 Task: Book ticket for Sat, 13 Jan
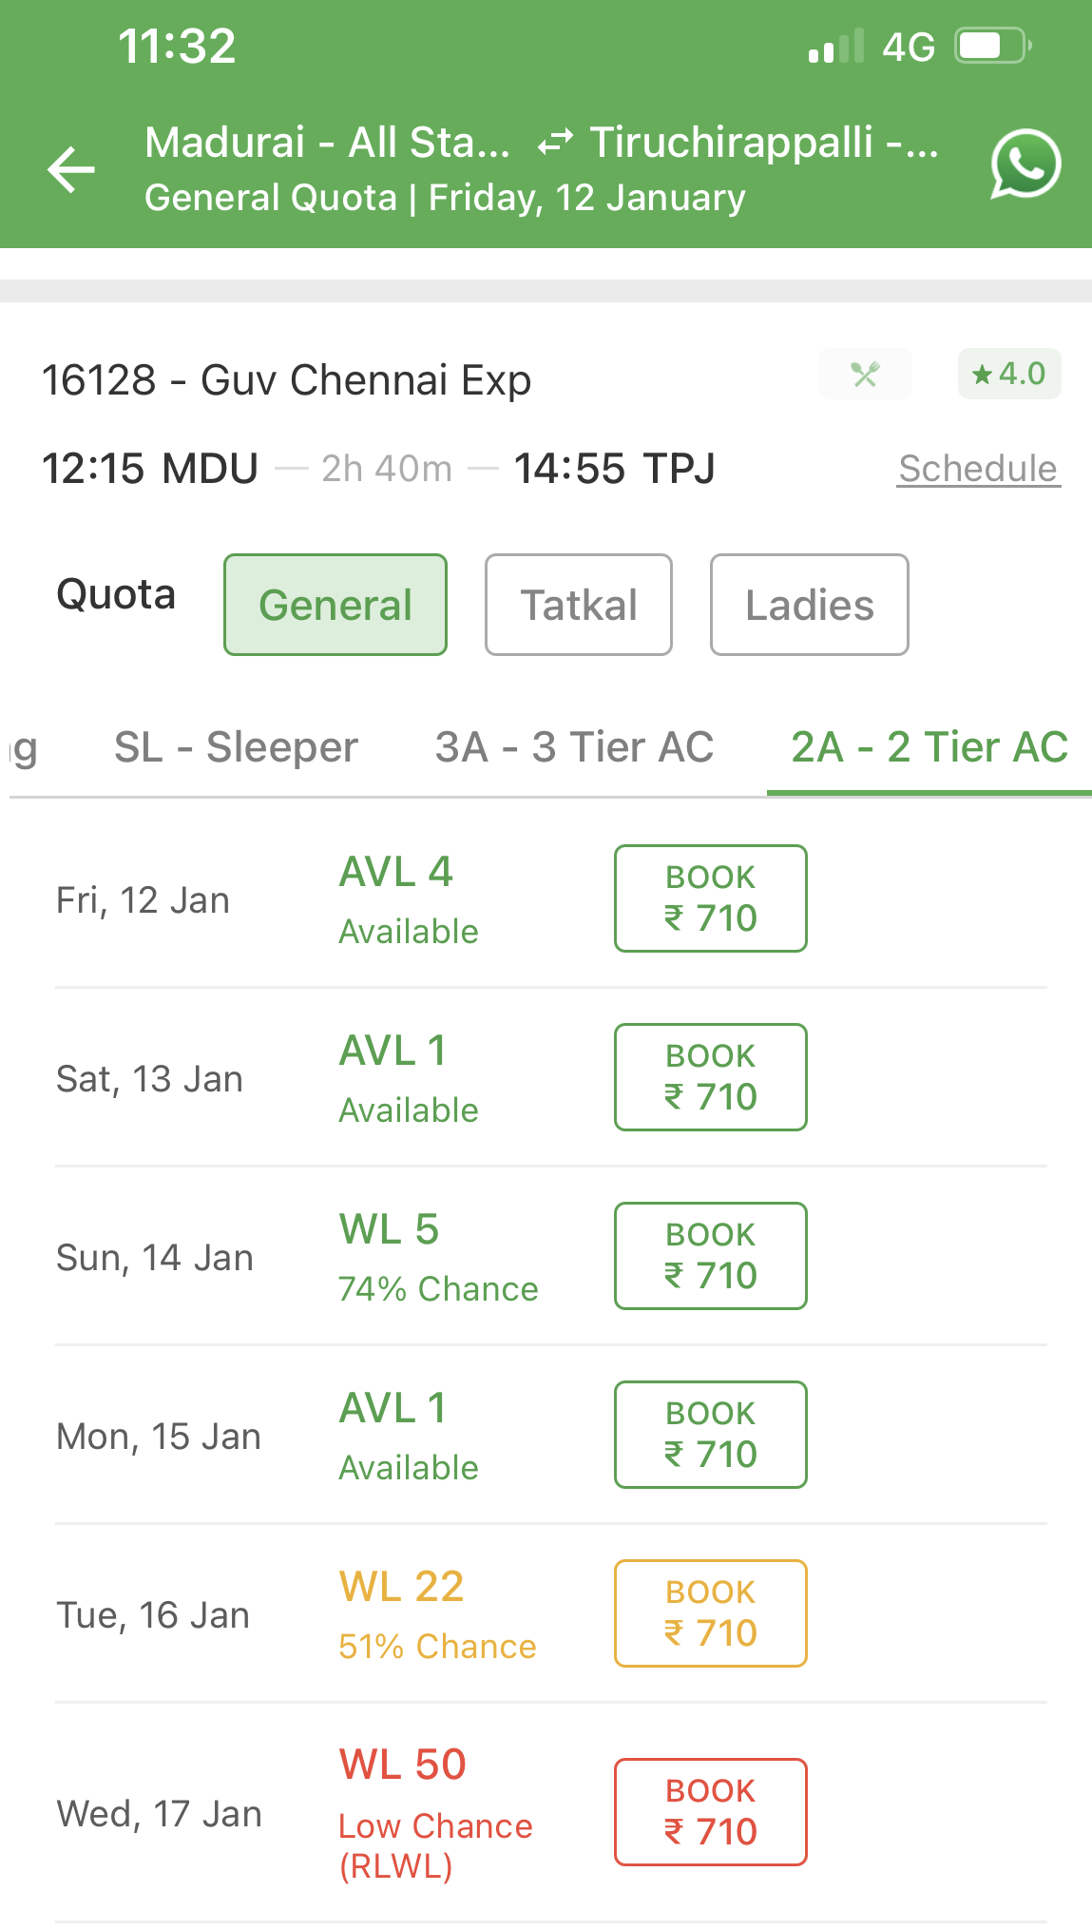coord(710,1077)
